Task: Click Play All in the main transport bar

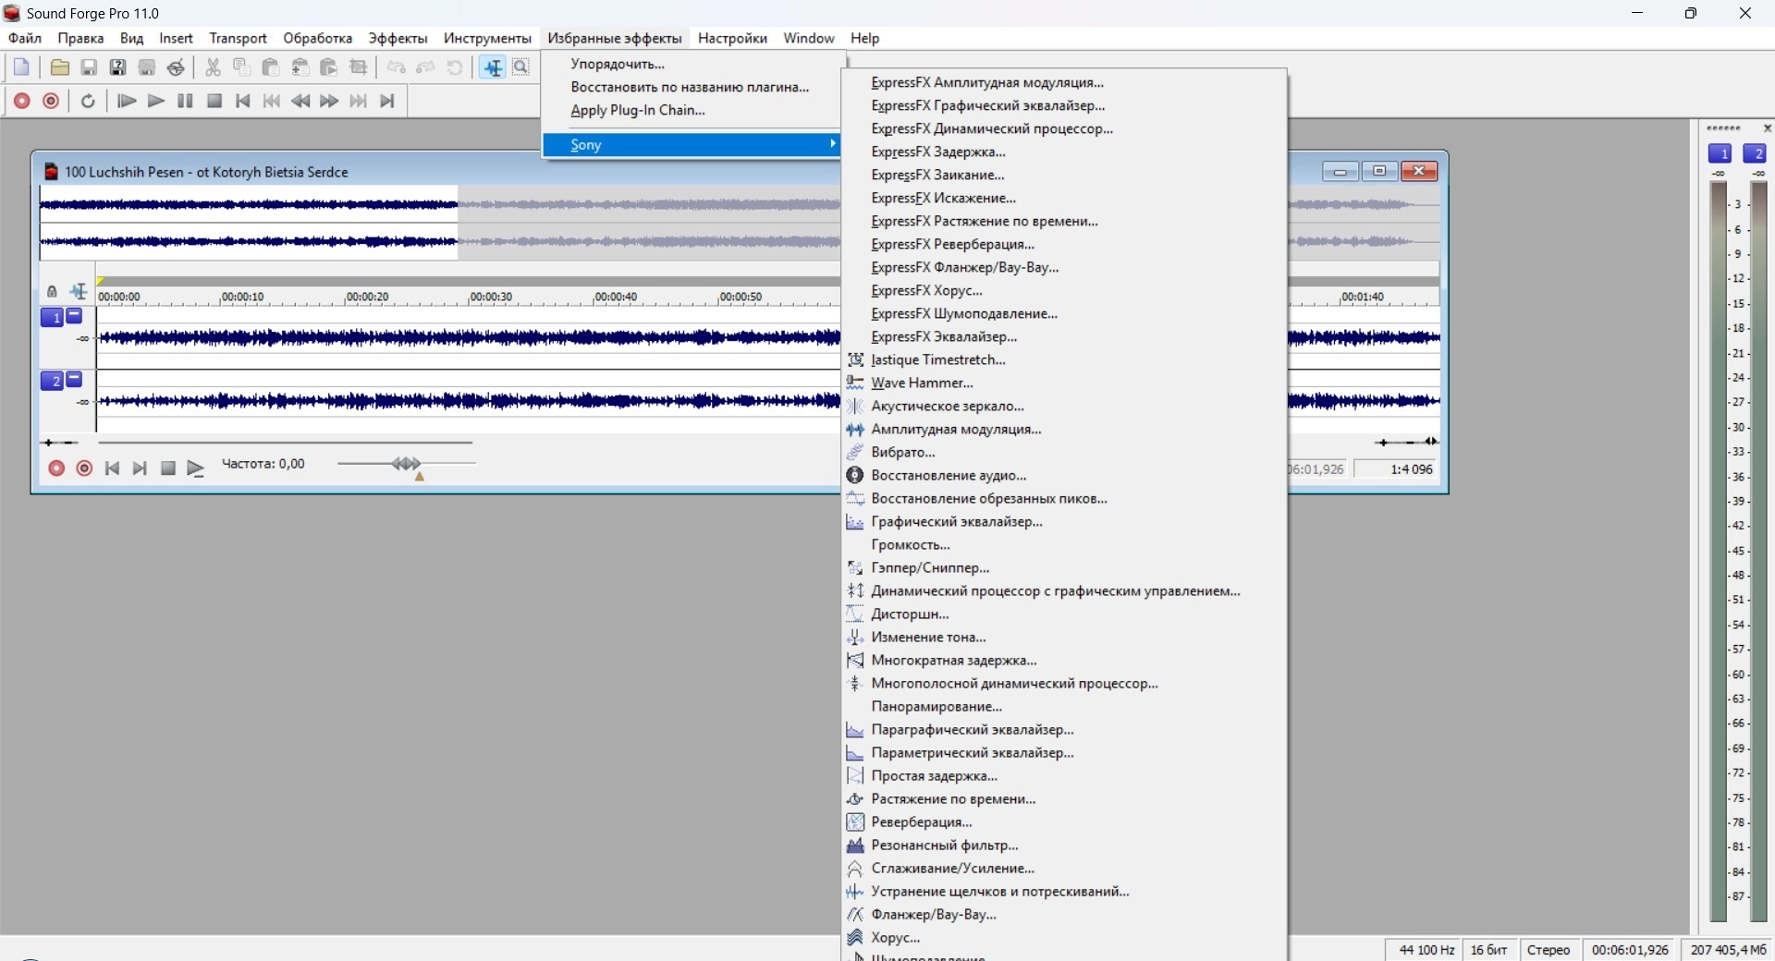Action: pos(128,101)
